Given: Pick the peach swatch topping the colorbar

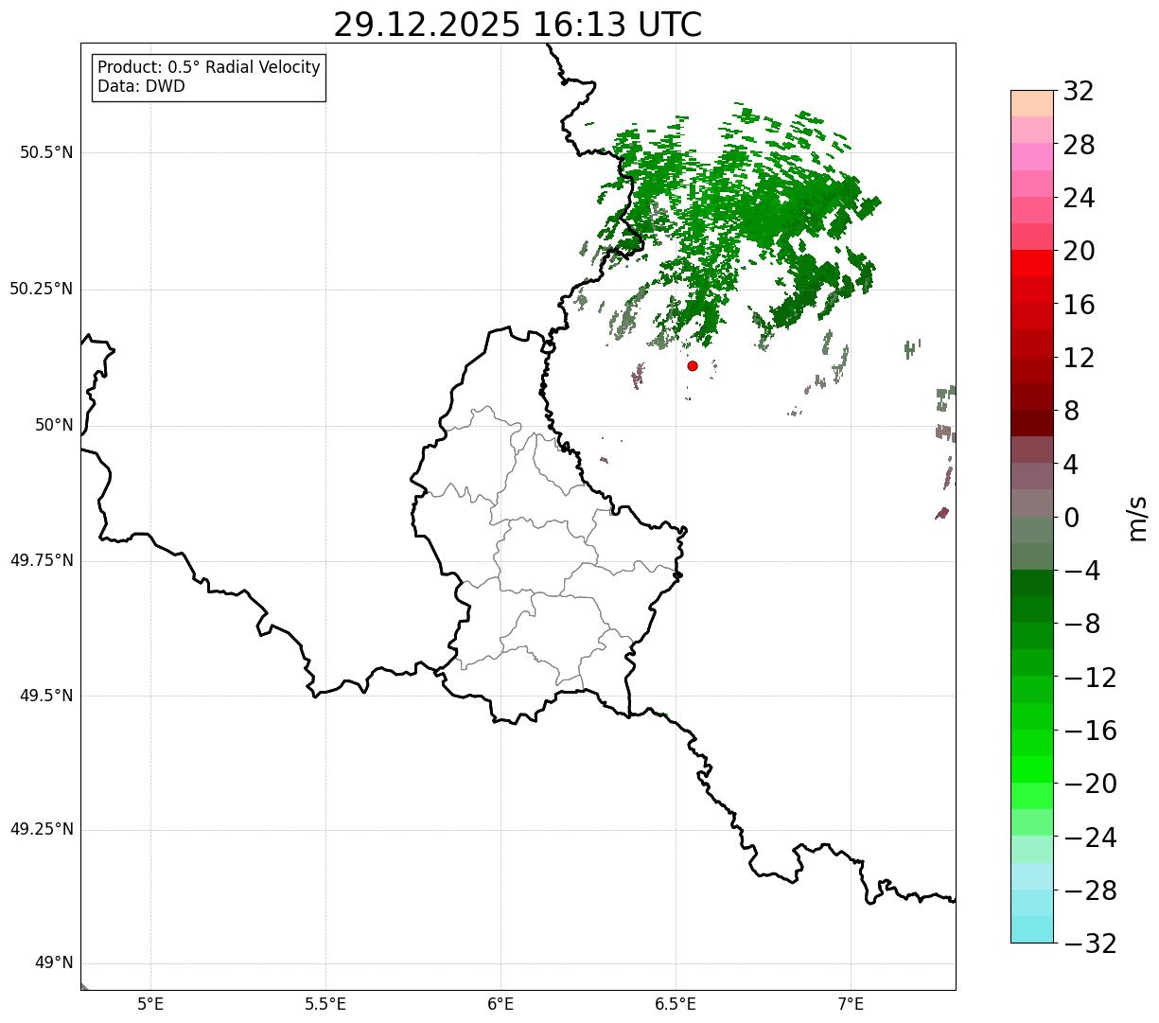Looking at the screenshot, I should (x=1032, y=103).
